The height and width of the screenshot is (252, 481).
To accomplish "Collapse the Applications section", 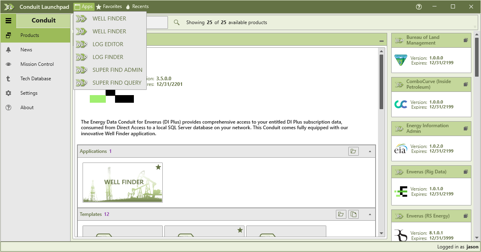I will pyautogui.click(x=370, y=151).
